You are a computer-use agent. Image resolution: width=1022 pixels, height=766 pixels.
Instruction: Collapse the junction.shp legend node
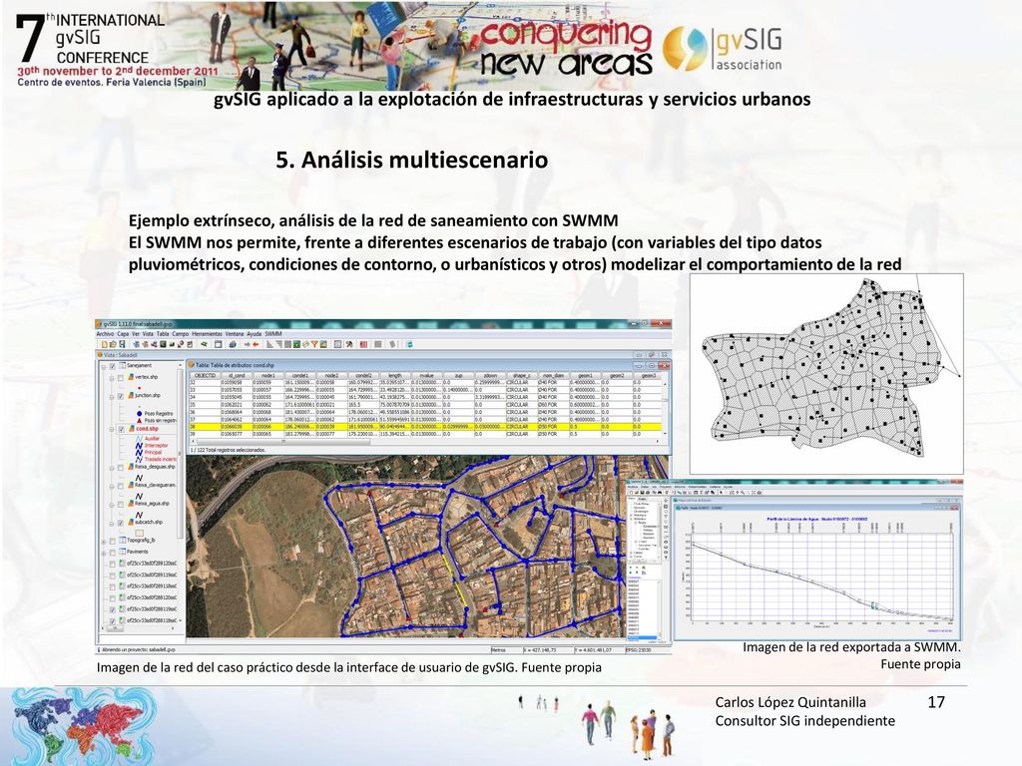click(x=112, y=397)
